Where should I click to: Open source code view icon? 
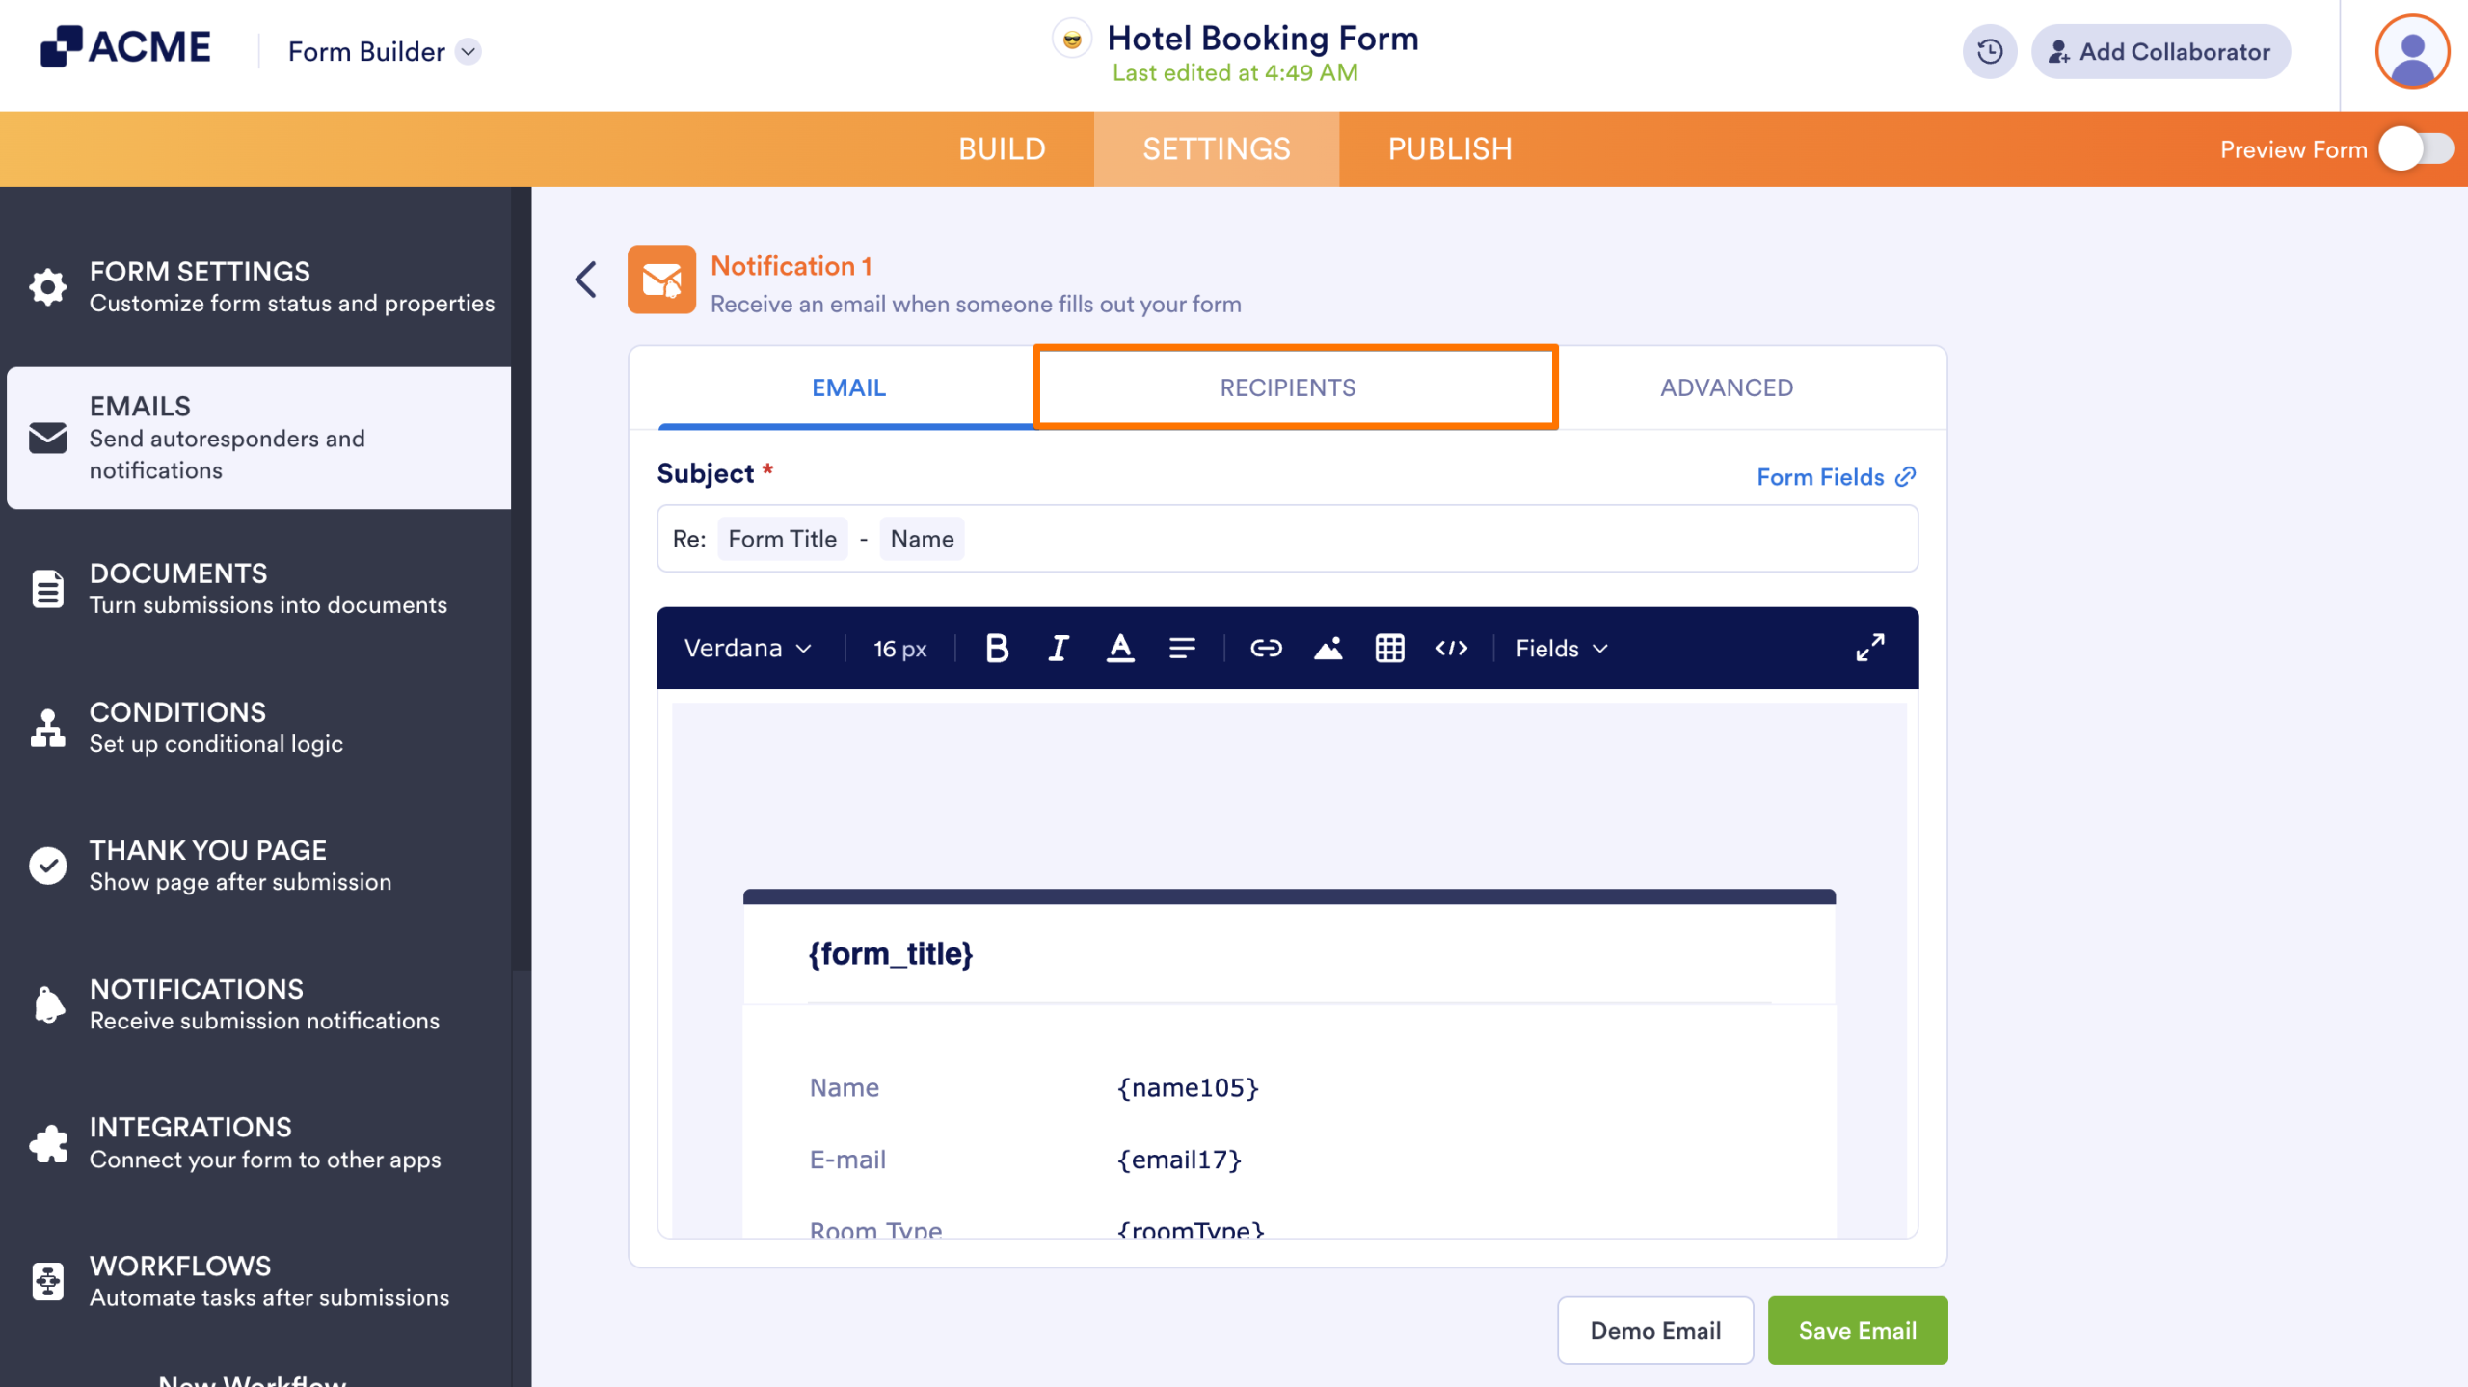[1451, 648]
